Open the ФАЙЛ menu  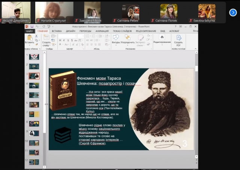tap(29, 31)
